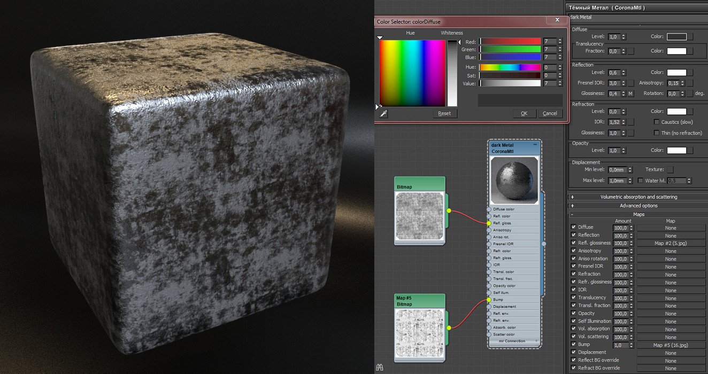Uncheck the Bump map checkbox in Maps
708x374 pixels.
(x=574, y=345)
